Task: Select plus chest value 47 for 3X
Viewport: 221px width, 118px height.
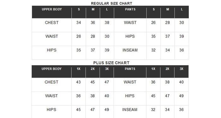Action: pyautogui.click(x=107, y=82)
